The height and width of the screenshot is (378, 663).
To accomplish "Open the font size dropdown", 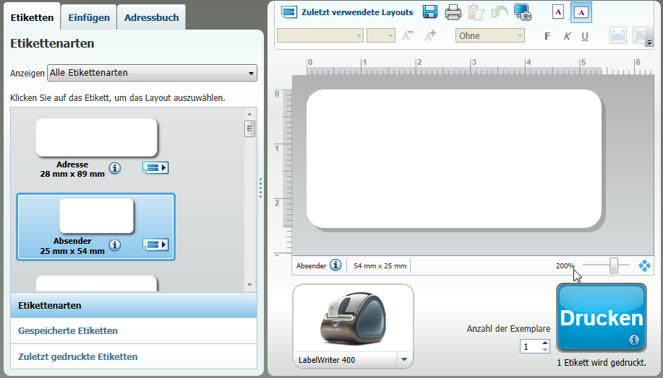I will pos(381,35).
